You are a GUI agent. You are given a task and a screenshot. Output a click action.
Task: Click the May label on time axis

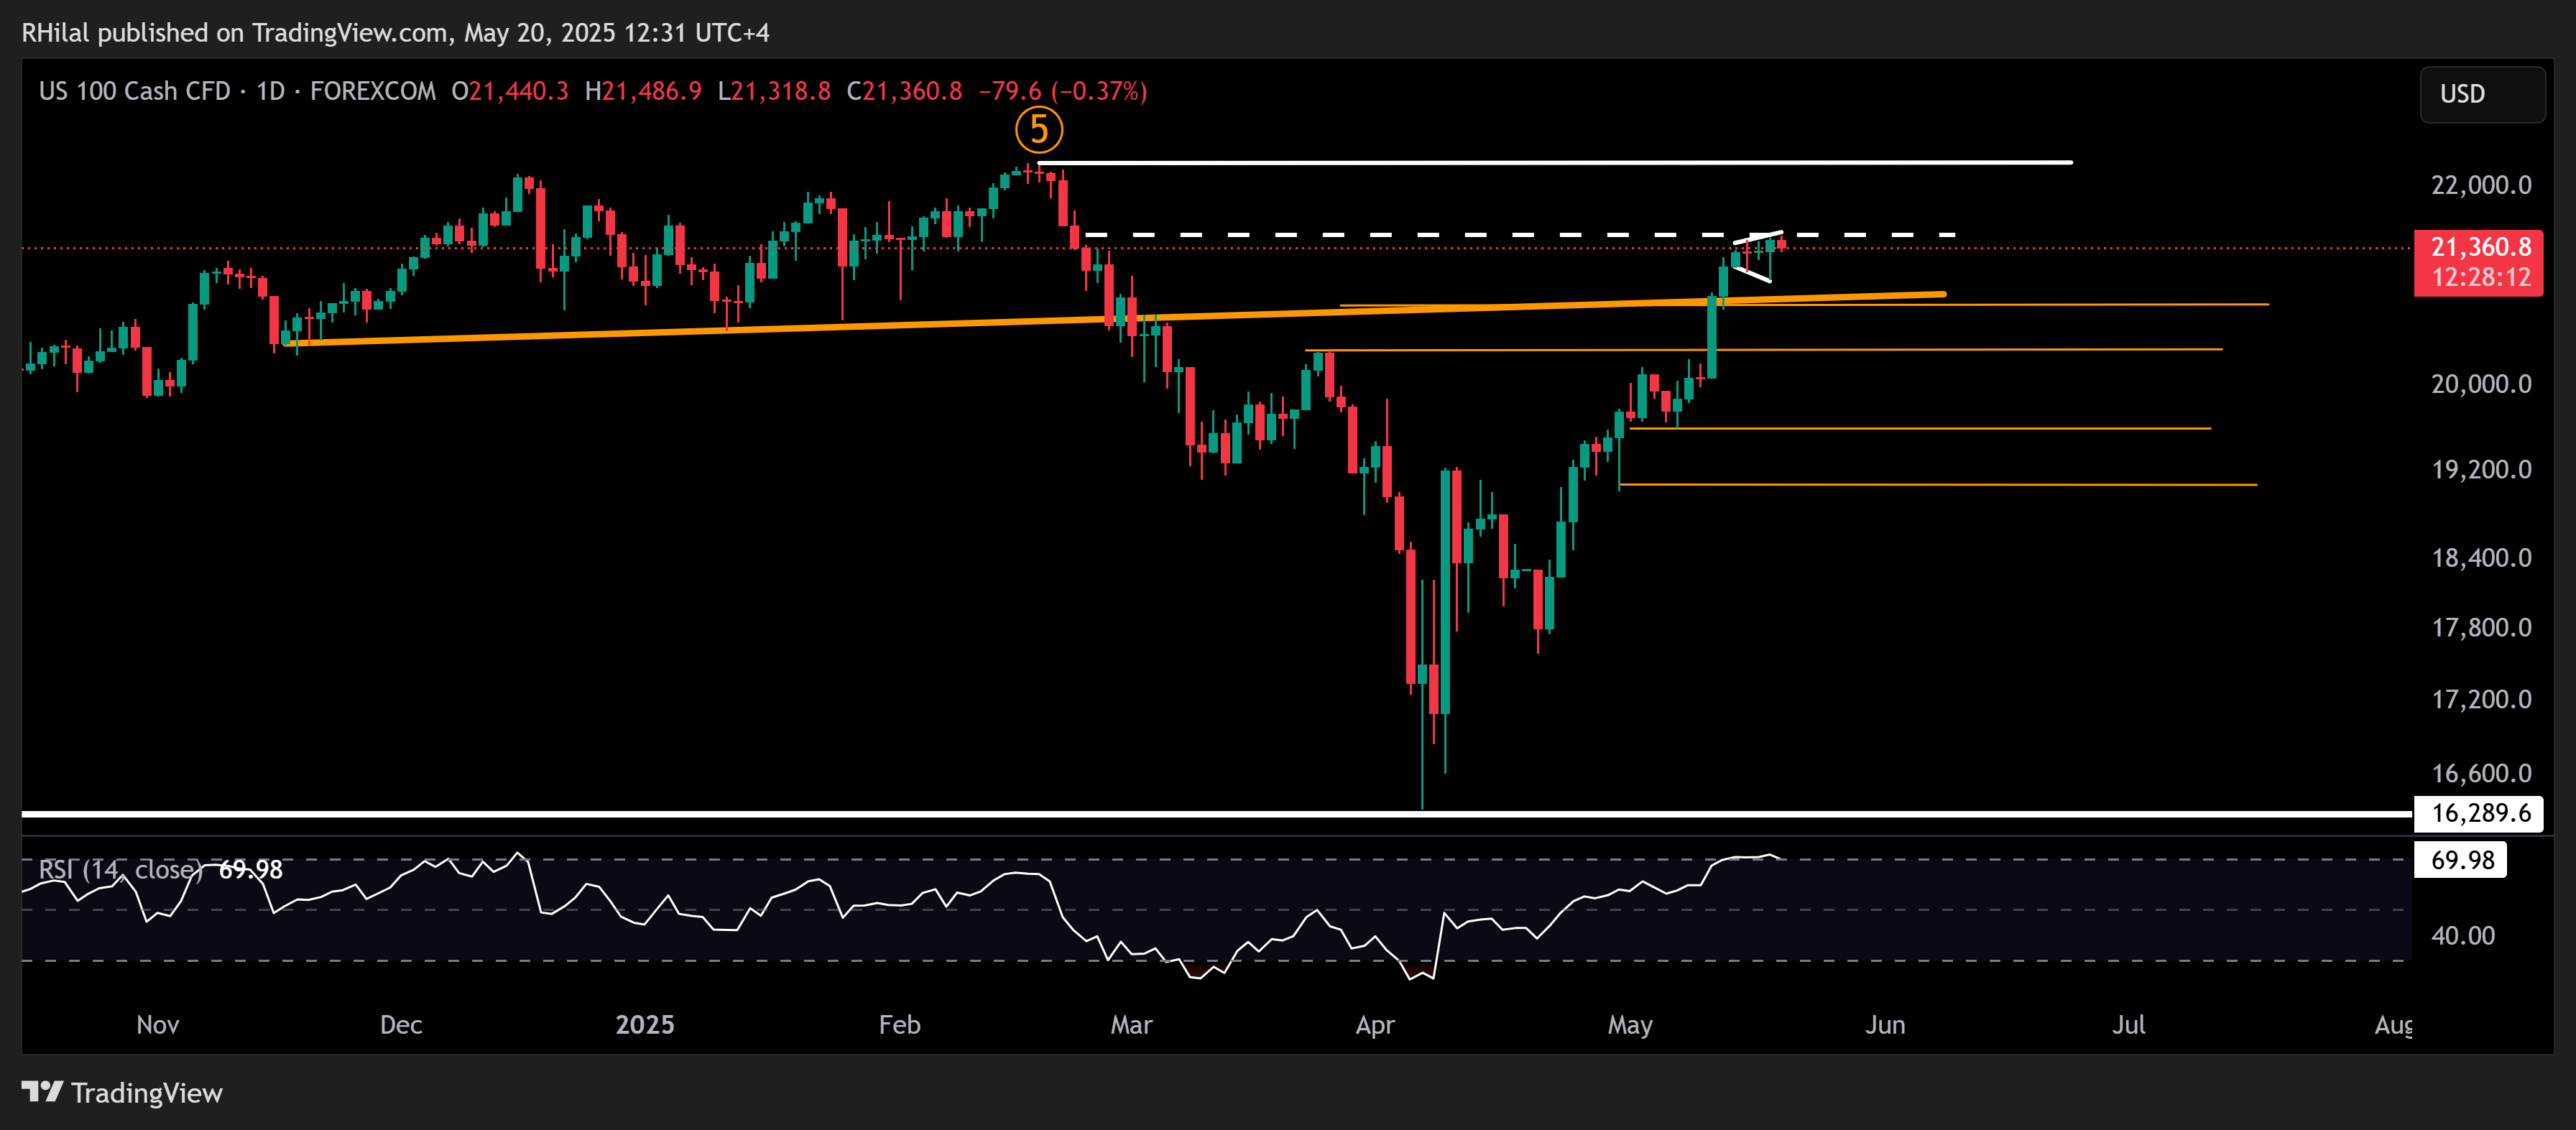[x=1630, y=1025]
